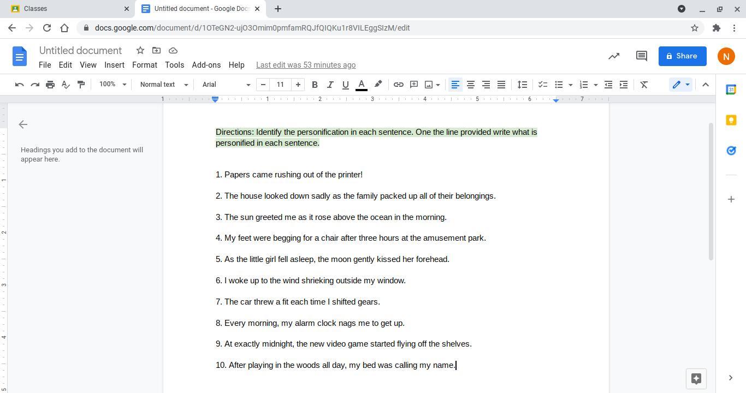Click the blue Share button
The image size is (746, 393).
(x=682, y=56)
